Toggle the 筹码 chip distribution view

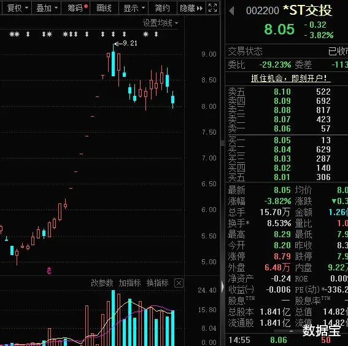pos(75,8)
